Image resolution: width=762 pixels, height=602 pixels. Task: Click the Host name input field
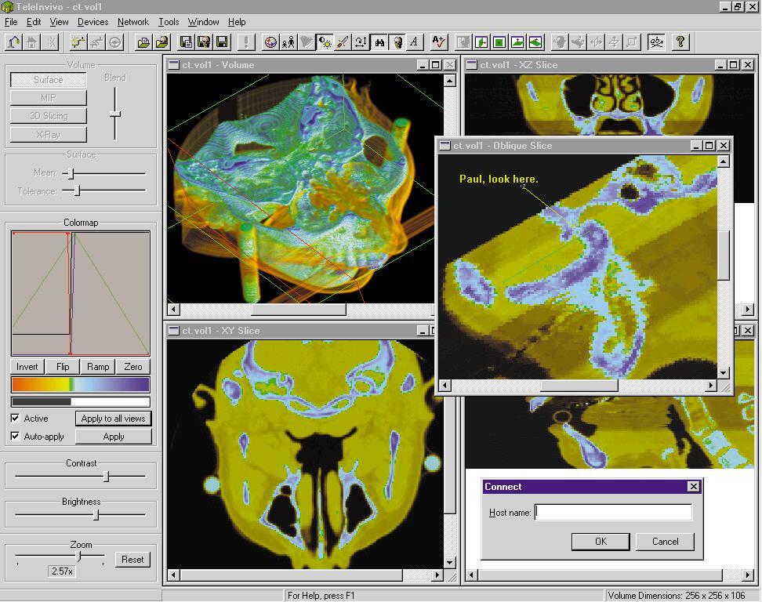(x=613, y=513)
